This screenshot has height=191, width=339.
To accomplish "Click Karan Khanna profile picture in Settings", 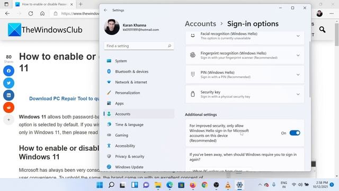I will (x=112, y=27).
